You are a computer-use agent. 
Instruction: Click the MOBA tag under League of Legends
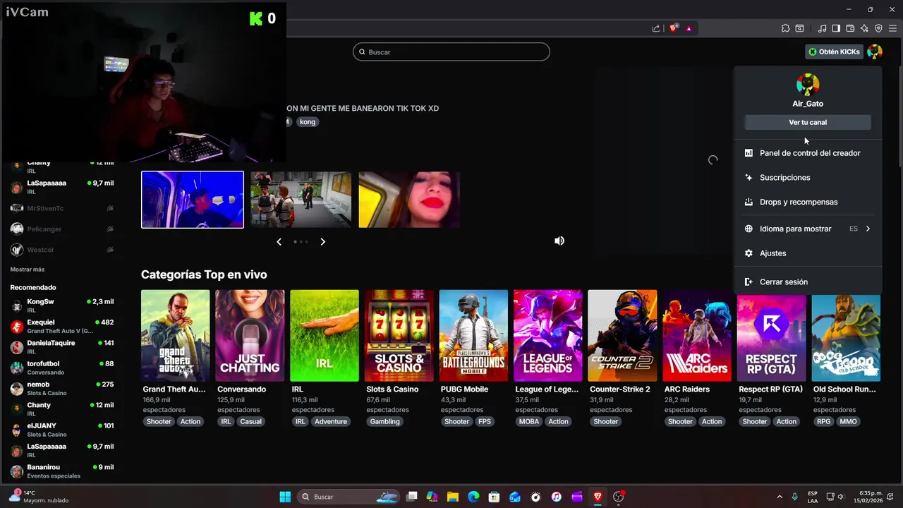coord(529,421)
